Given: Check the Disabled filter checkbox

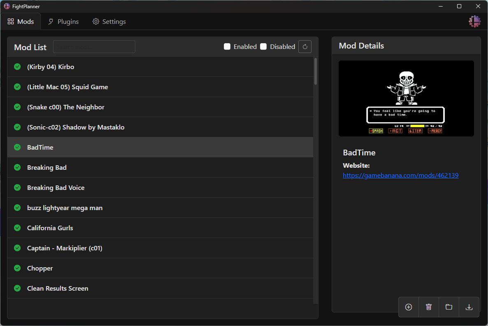Looking at the screenshot, I should [263, 47].
